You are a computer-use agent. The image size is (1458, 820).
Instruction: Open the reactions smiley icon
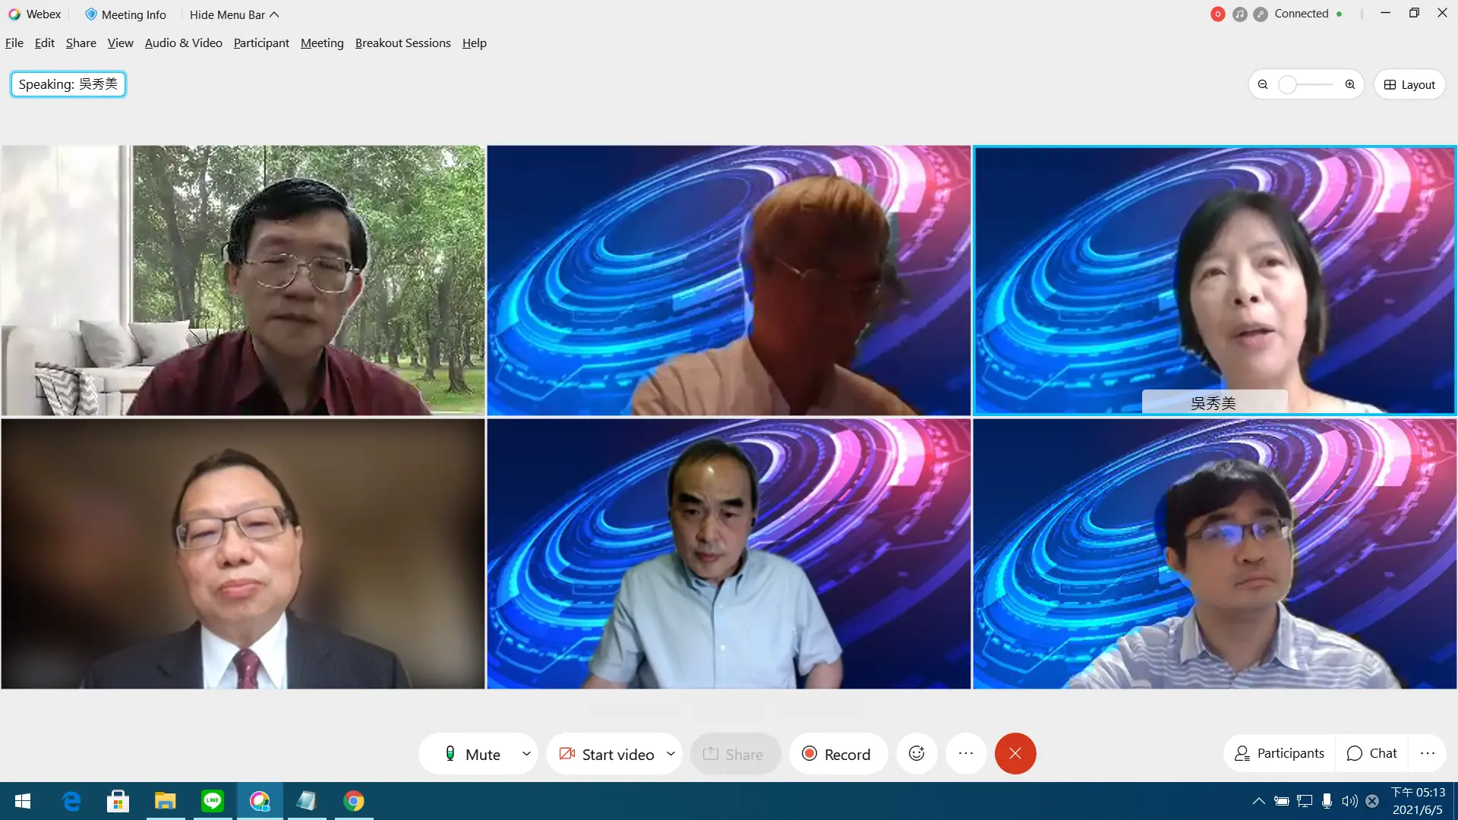pyautogui.click(x=917, y=753)
